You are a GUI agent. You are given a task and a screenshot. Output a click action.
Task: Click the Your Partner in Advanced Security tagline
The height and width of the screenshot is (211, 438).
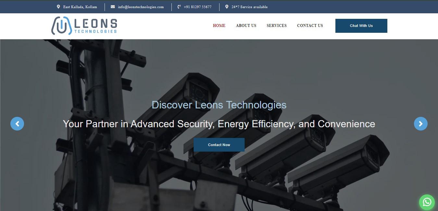click(219, 124)
